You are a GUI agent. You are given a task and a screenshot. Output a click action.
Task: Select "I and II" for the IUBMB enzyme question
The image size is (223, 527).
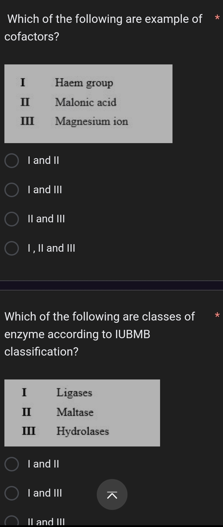tap(11, 464)
